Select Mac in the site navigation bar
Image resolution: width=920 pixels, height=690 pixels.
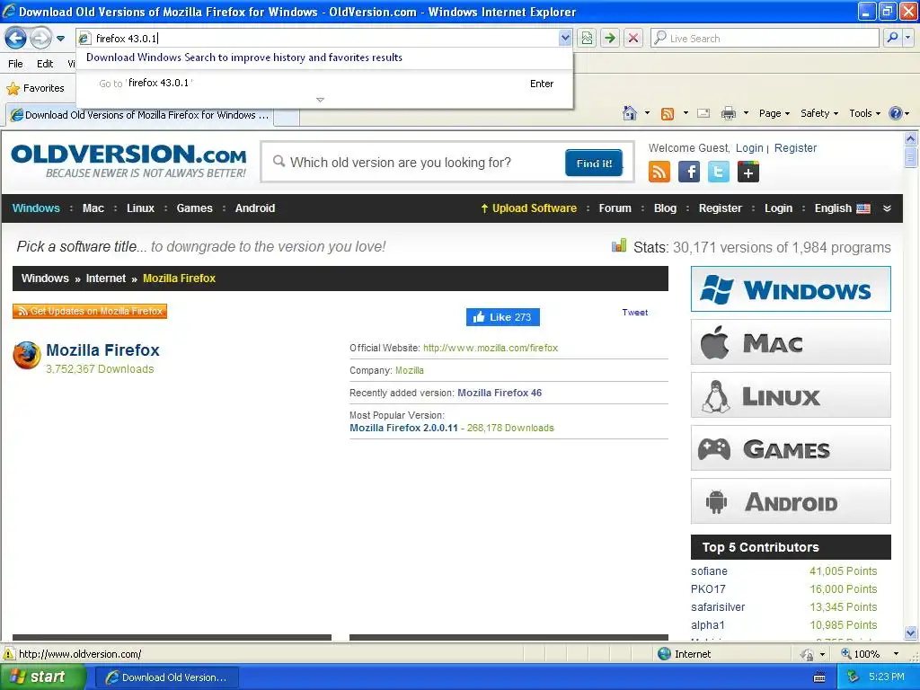93,208
